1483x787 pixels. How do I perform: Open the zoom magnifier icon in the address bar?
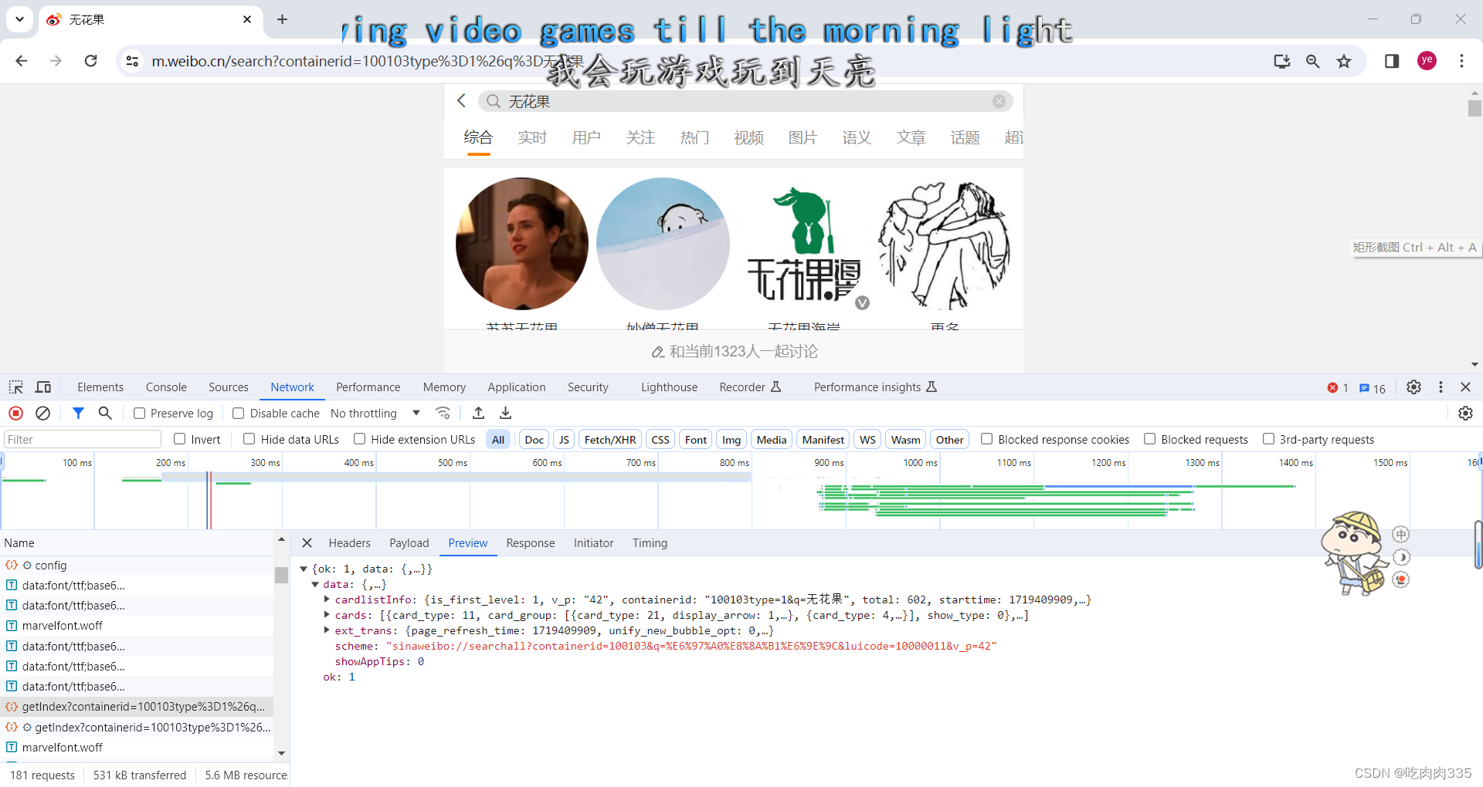tap(1312, 61)
